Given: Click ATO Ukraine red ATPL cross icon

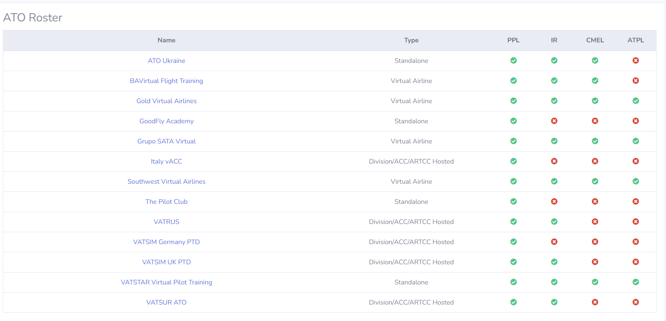Looking at the screenshot, I should (636, 60).
